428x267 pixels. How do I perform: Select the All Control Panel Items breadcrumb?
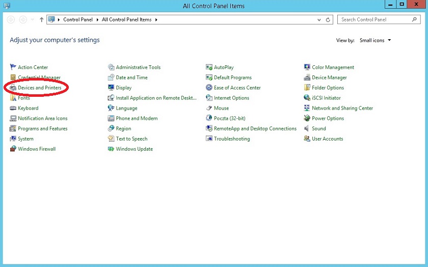click(x=127, y=20)
